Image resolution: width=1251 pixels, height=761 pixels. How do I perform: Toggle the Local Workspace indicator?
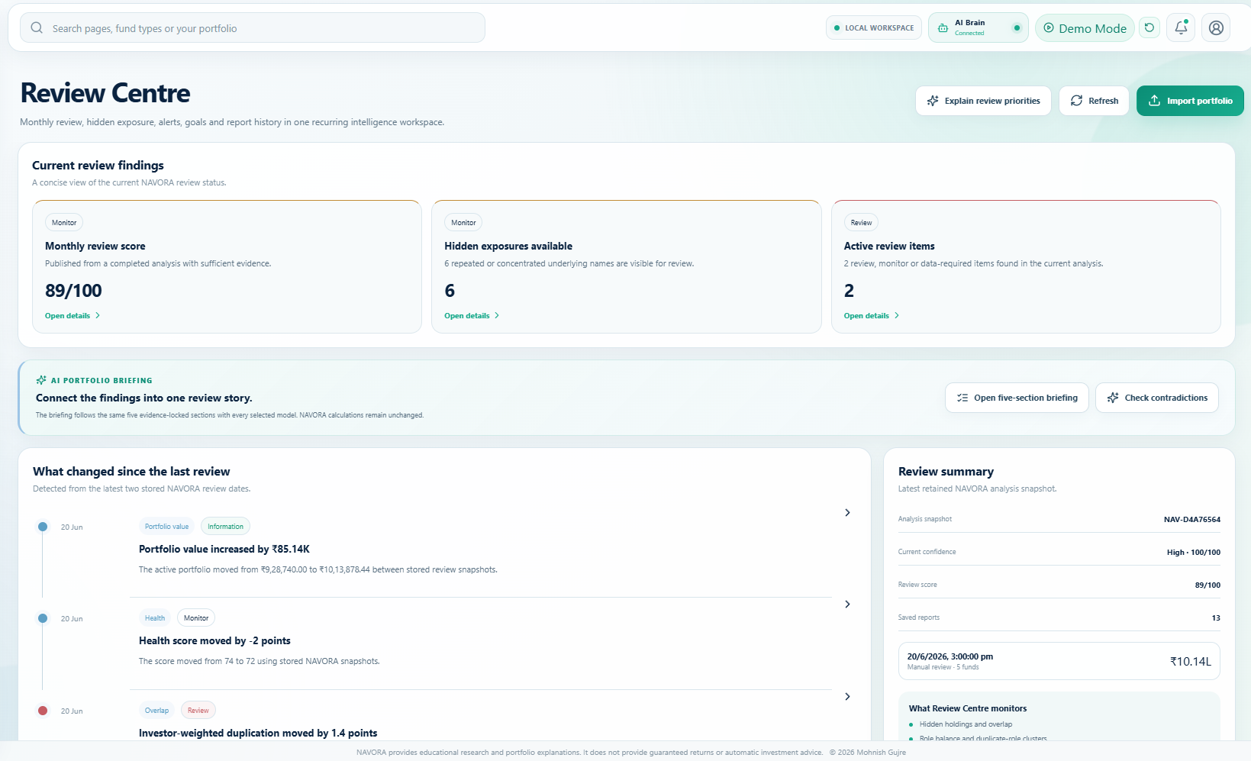tap(874, 28)
